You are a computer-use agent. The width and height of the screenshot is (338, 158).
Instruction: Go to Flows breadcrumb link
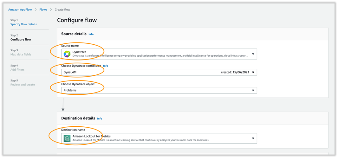coord(43,9)
